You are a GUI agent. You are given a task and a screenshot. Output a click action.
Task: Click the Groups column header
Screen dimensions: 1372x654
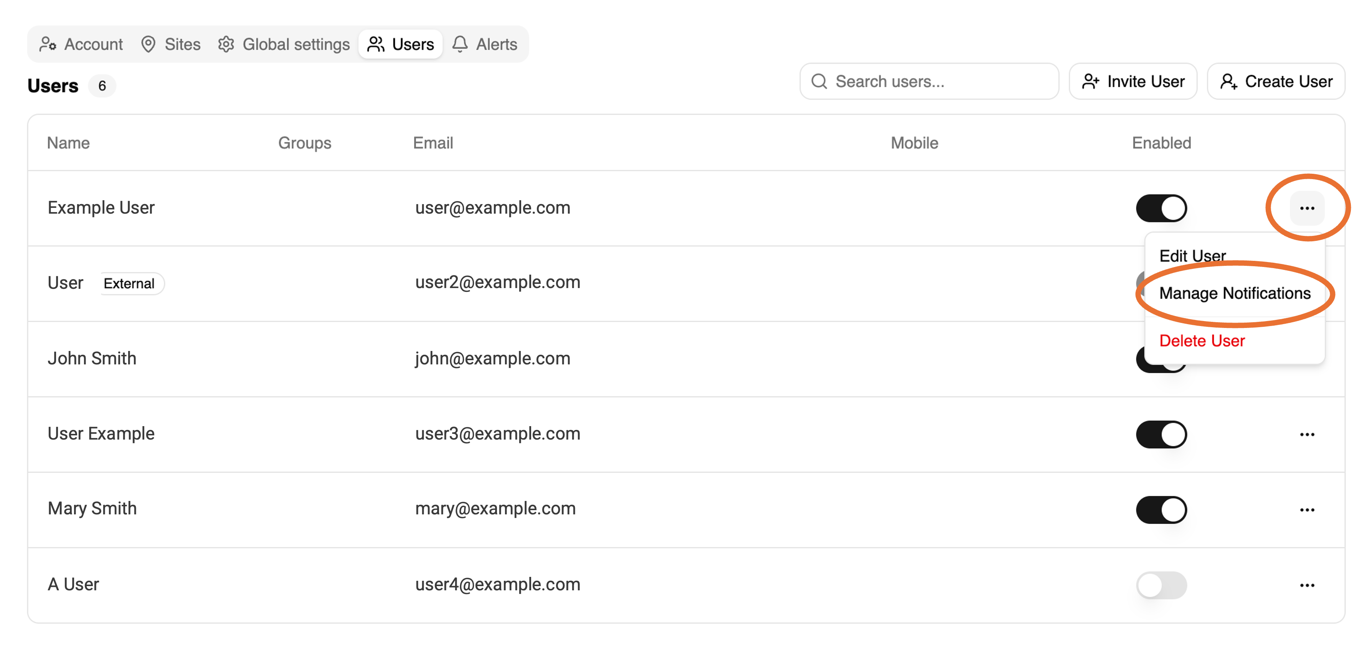305,143
